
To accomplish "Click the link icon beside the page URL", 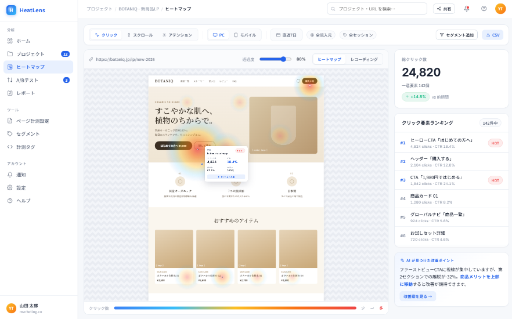I will pyautogui.click(x=91, y=59).
